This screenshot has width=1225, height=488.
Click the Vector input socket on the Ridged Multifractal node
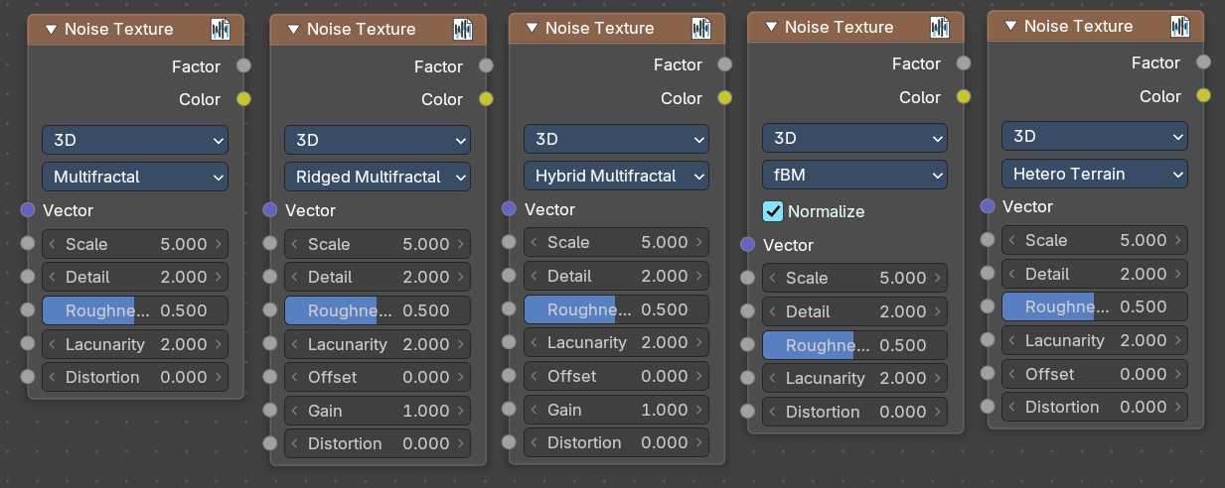pos(269,210)
